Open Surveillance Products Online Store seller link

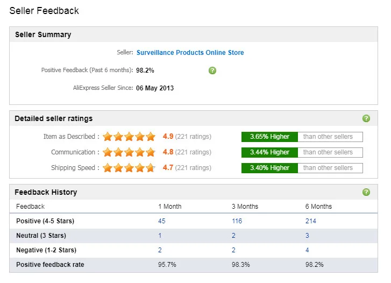pyautogui.click(x=190, y=53)
